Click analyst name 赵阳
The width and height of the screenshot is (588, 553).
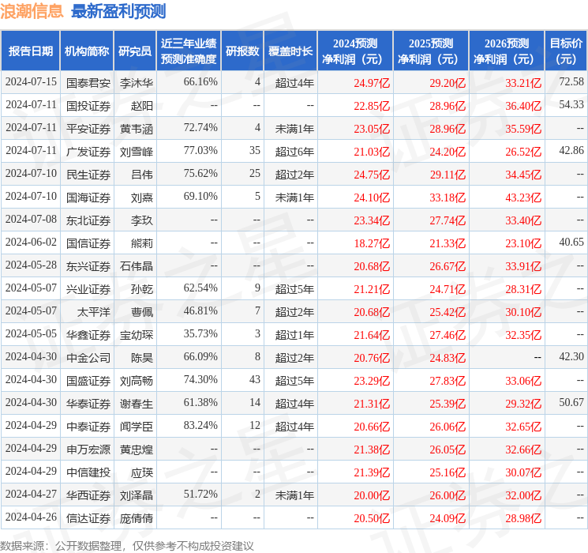(x=142, y=106)
